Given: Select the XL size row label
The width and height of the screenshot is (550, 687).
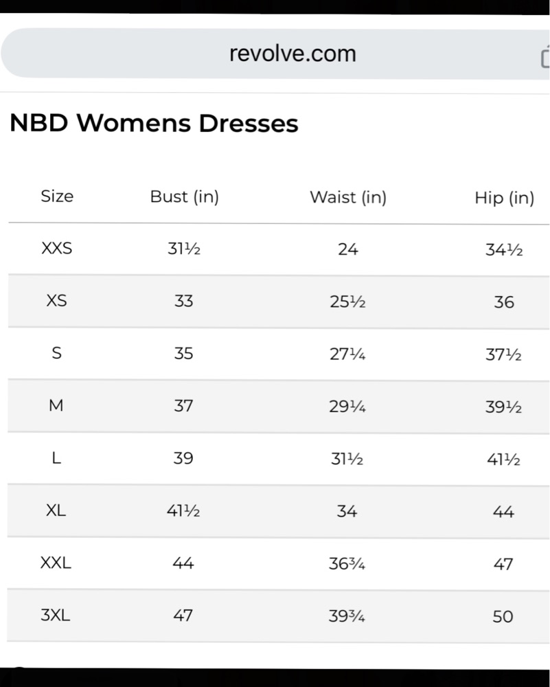Looking at the screenshot, I should tap(56, 510).
